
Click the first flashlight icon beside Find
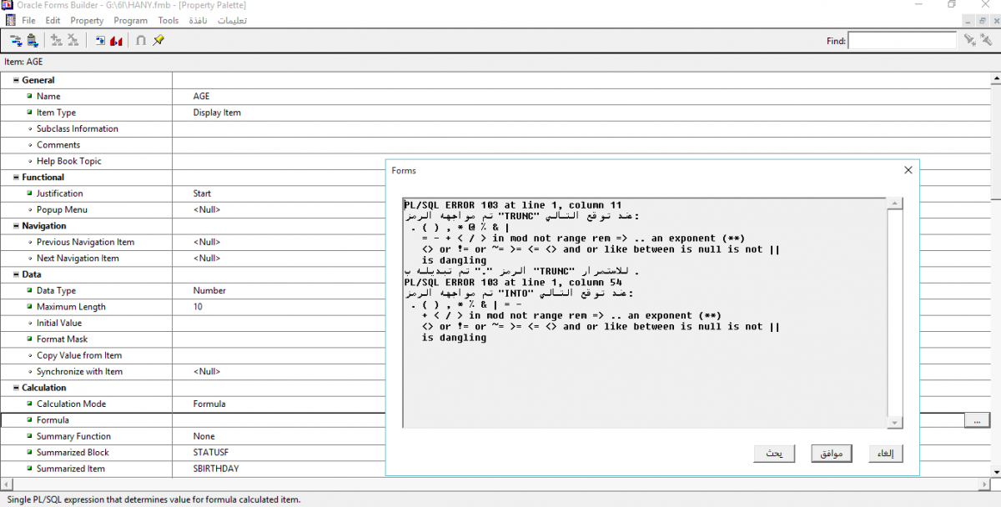coord(970,40)
